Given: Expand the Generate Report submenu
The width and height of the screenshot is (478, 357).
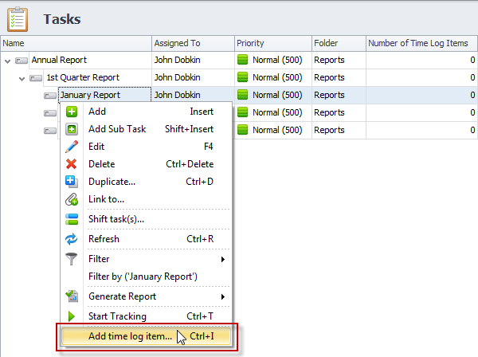Looking at the screenshot, I should coord(222,296).
